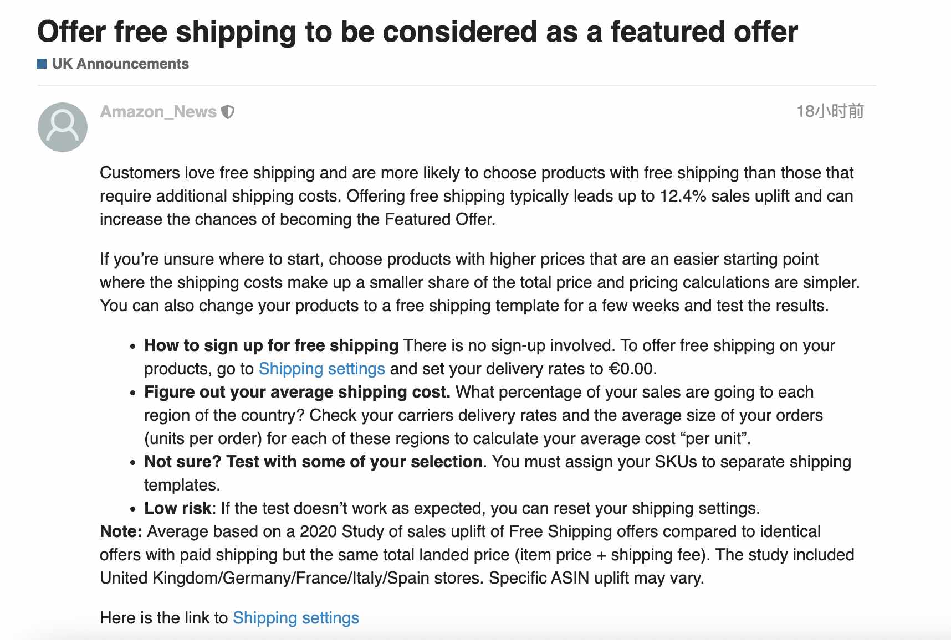Click the Amazon_News user avatar icon
Screen dimensions: 951x640
pos(63,127)
